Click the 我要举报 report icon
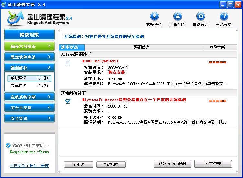 [154, 16]
